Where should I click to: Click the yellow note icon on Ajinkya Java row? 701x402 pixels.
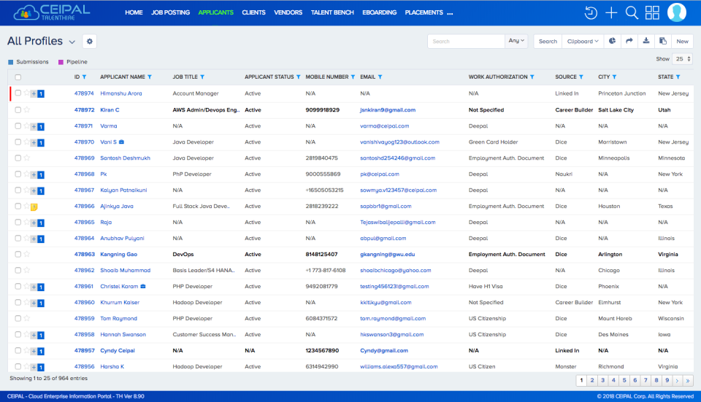(34, 206)
